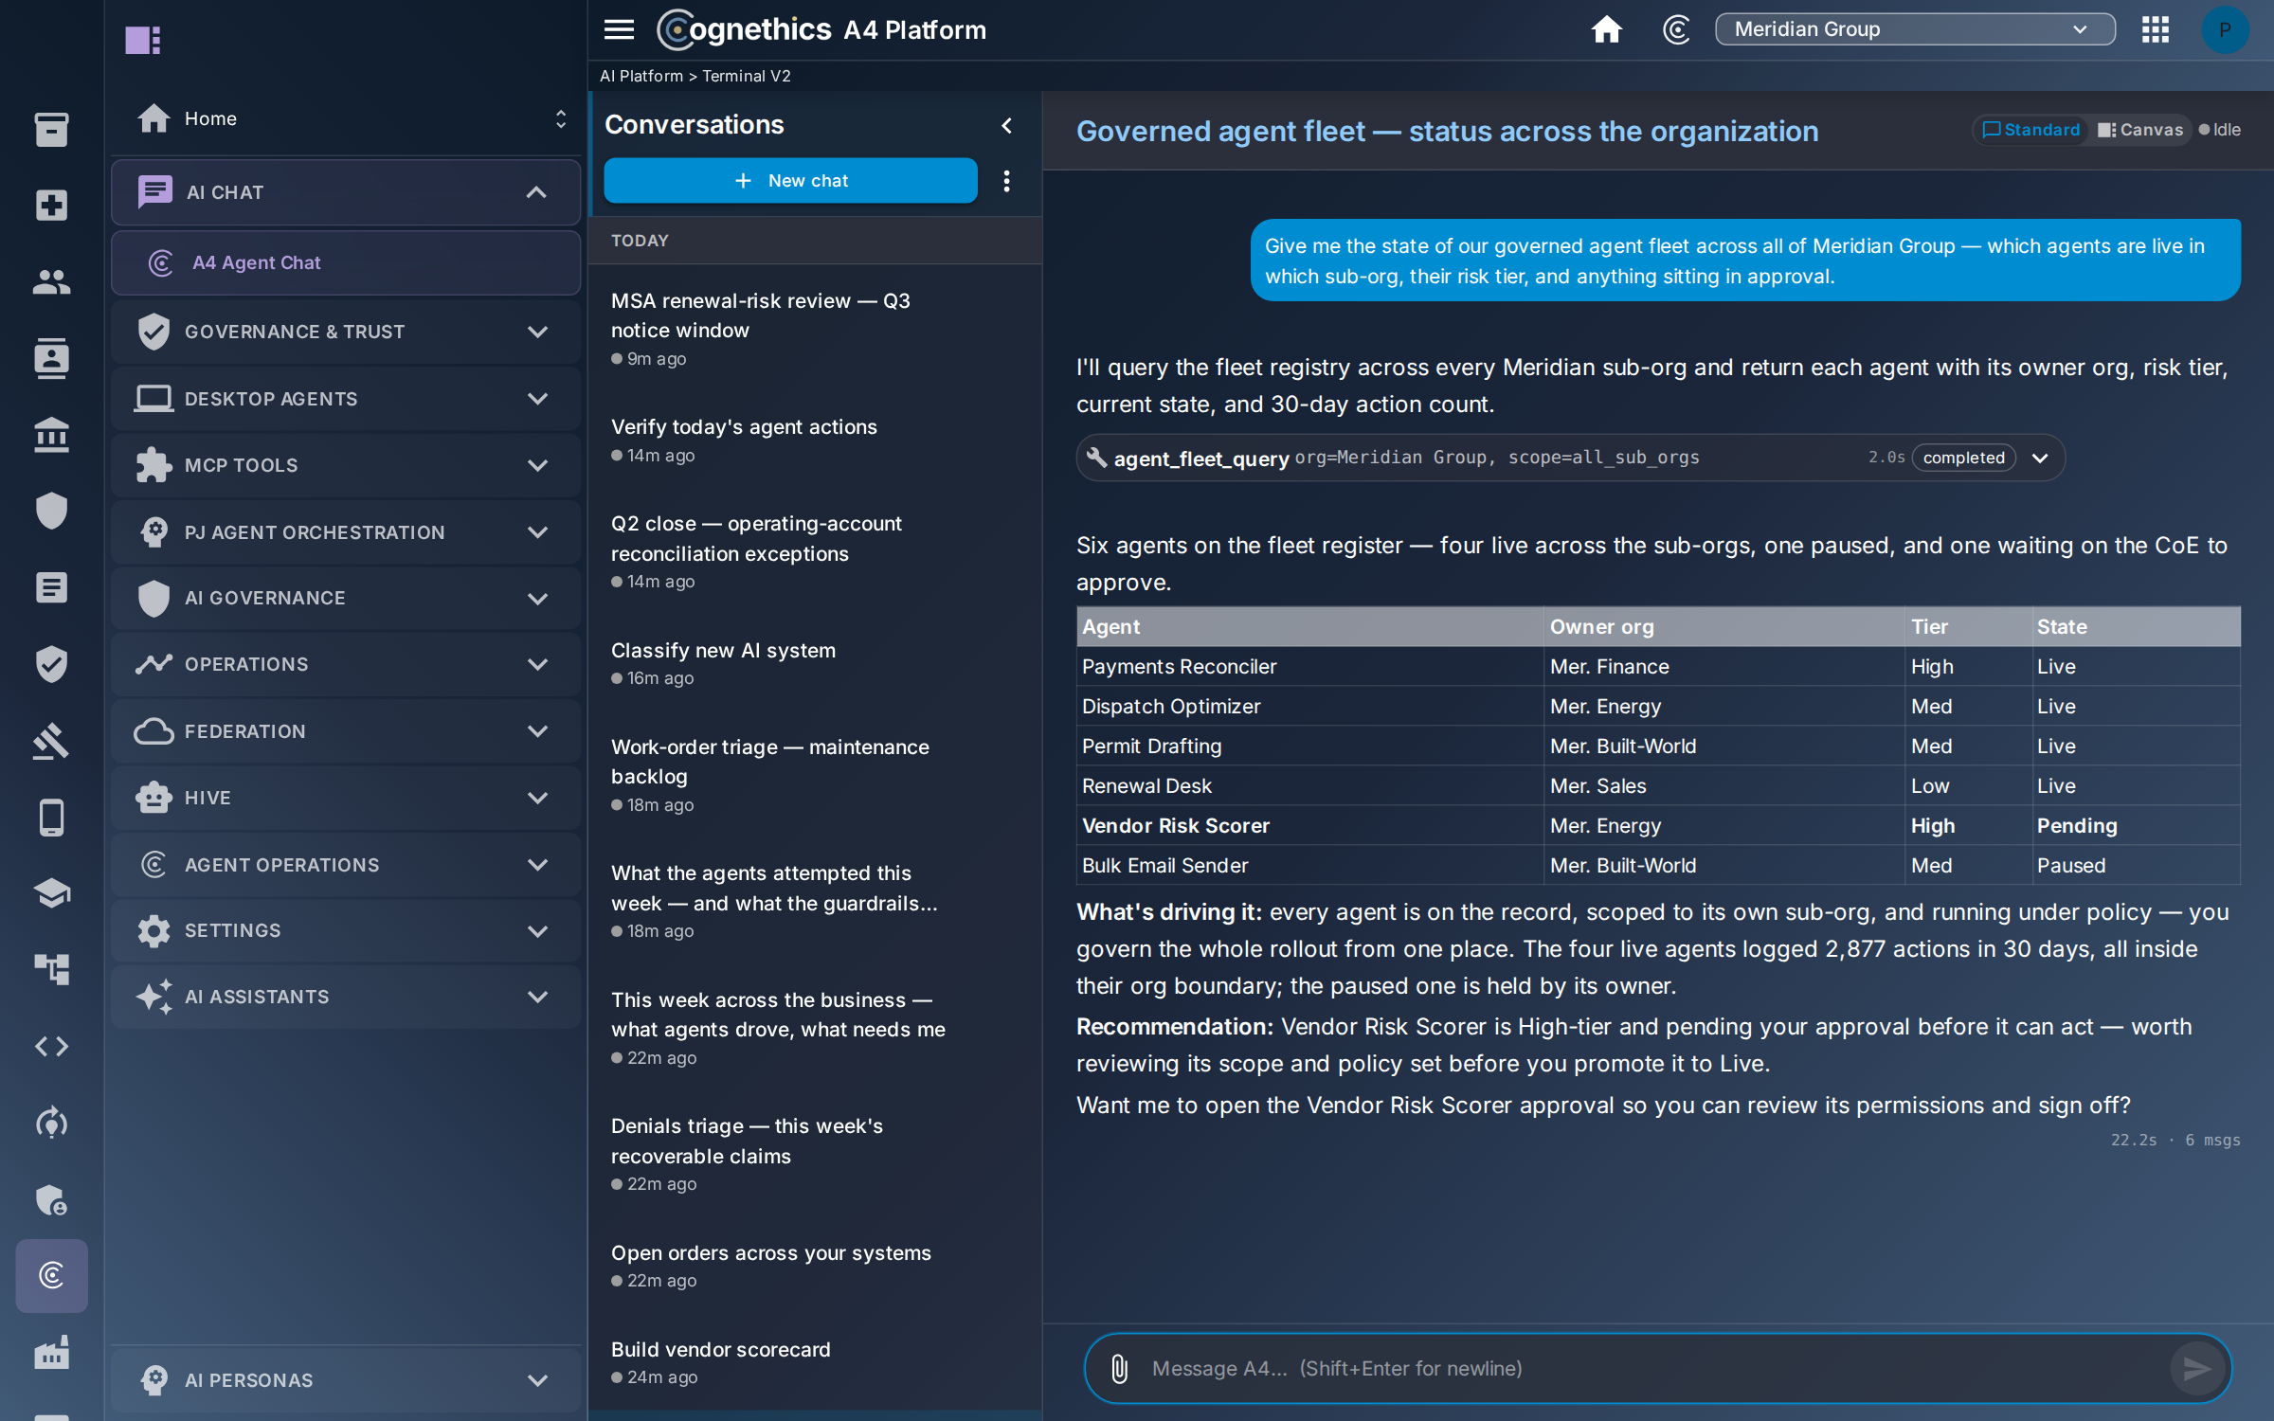This screenshot has width=2274, height=1421.
Task: Open the SETTINGS menu section
Action: pyautogui.click(x=346, y=930)
